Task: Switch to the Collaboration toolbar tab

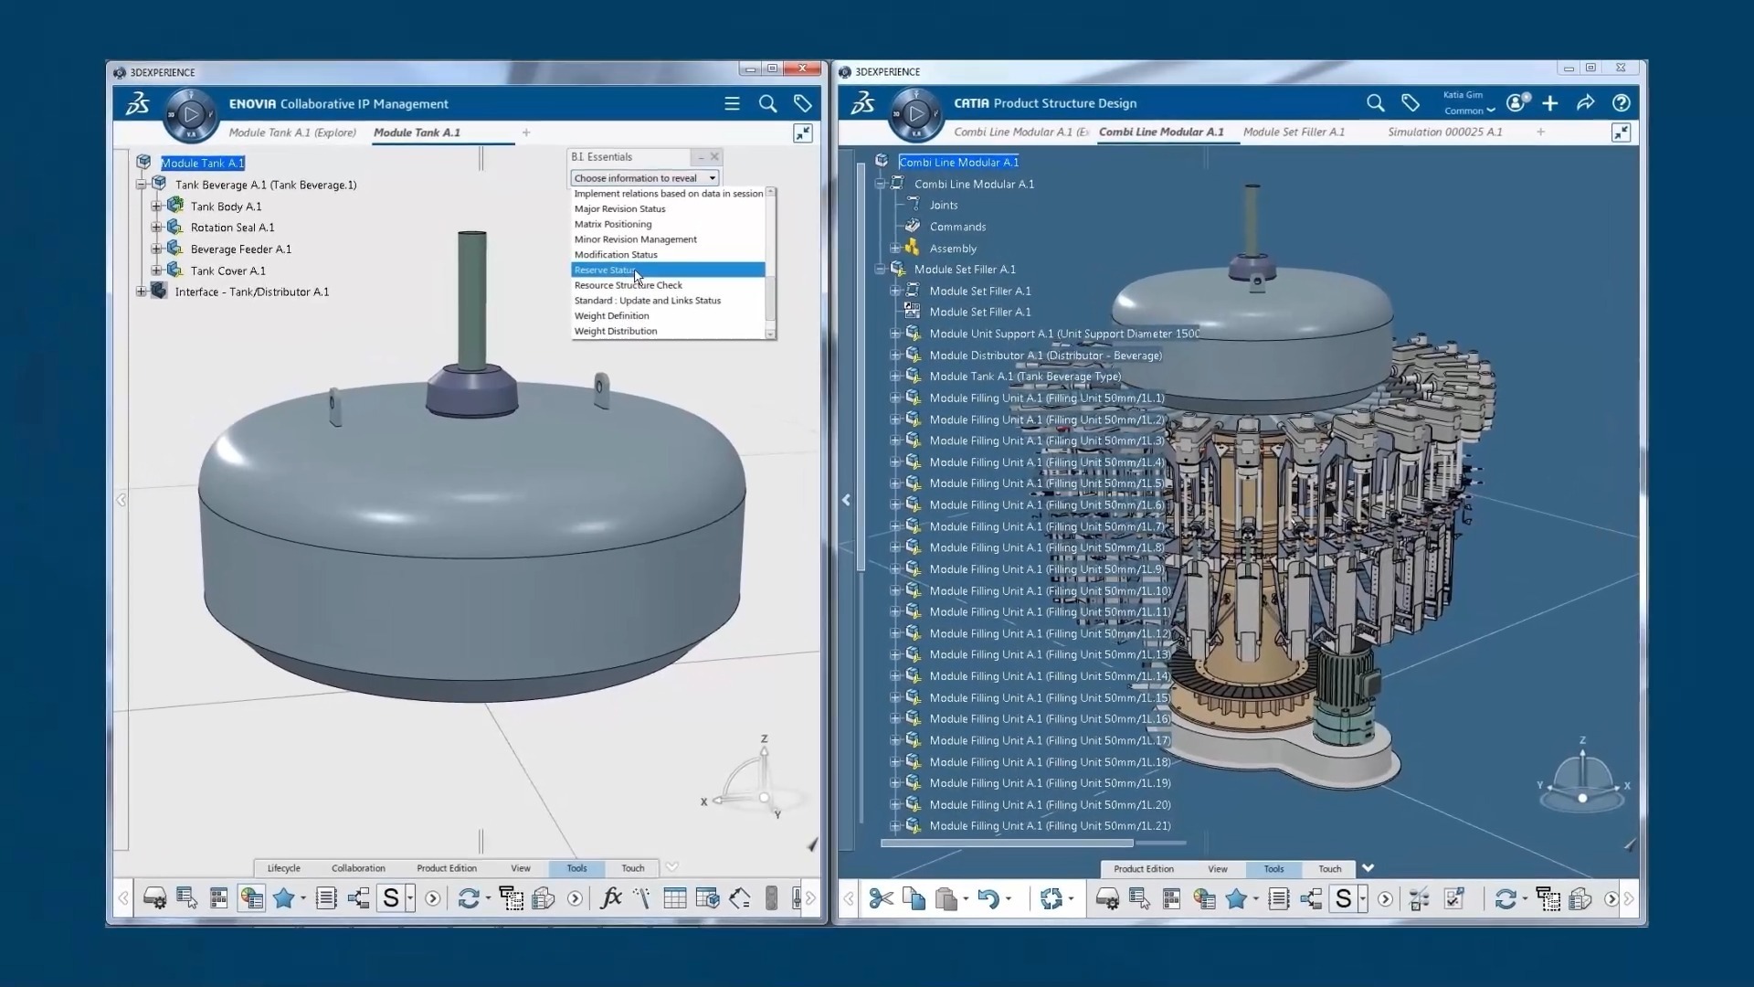Action: pyautogui.click(x=358, y=868)
